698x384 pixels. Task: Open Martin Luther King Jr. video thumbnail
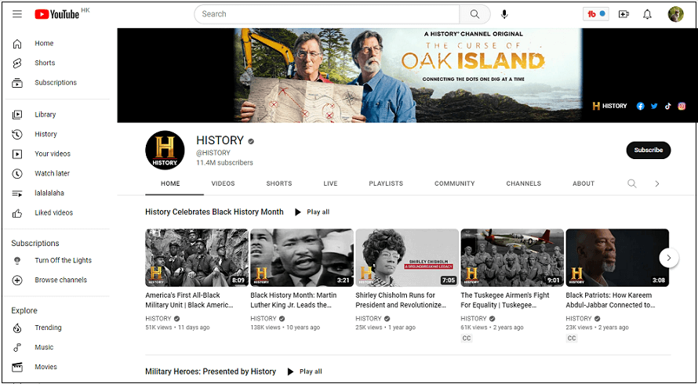[302, 258]
